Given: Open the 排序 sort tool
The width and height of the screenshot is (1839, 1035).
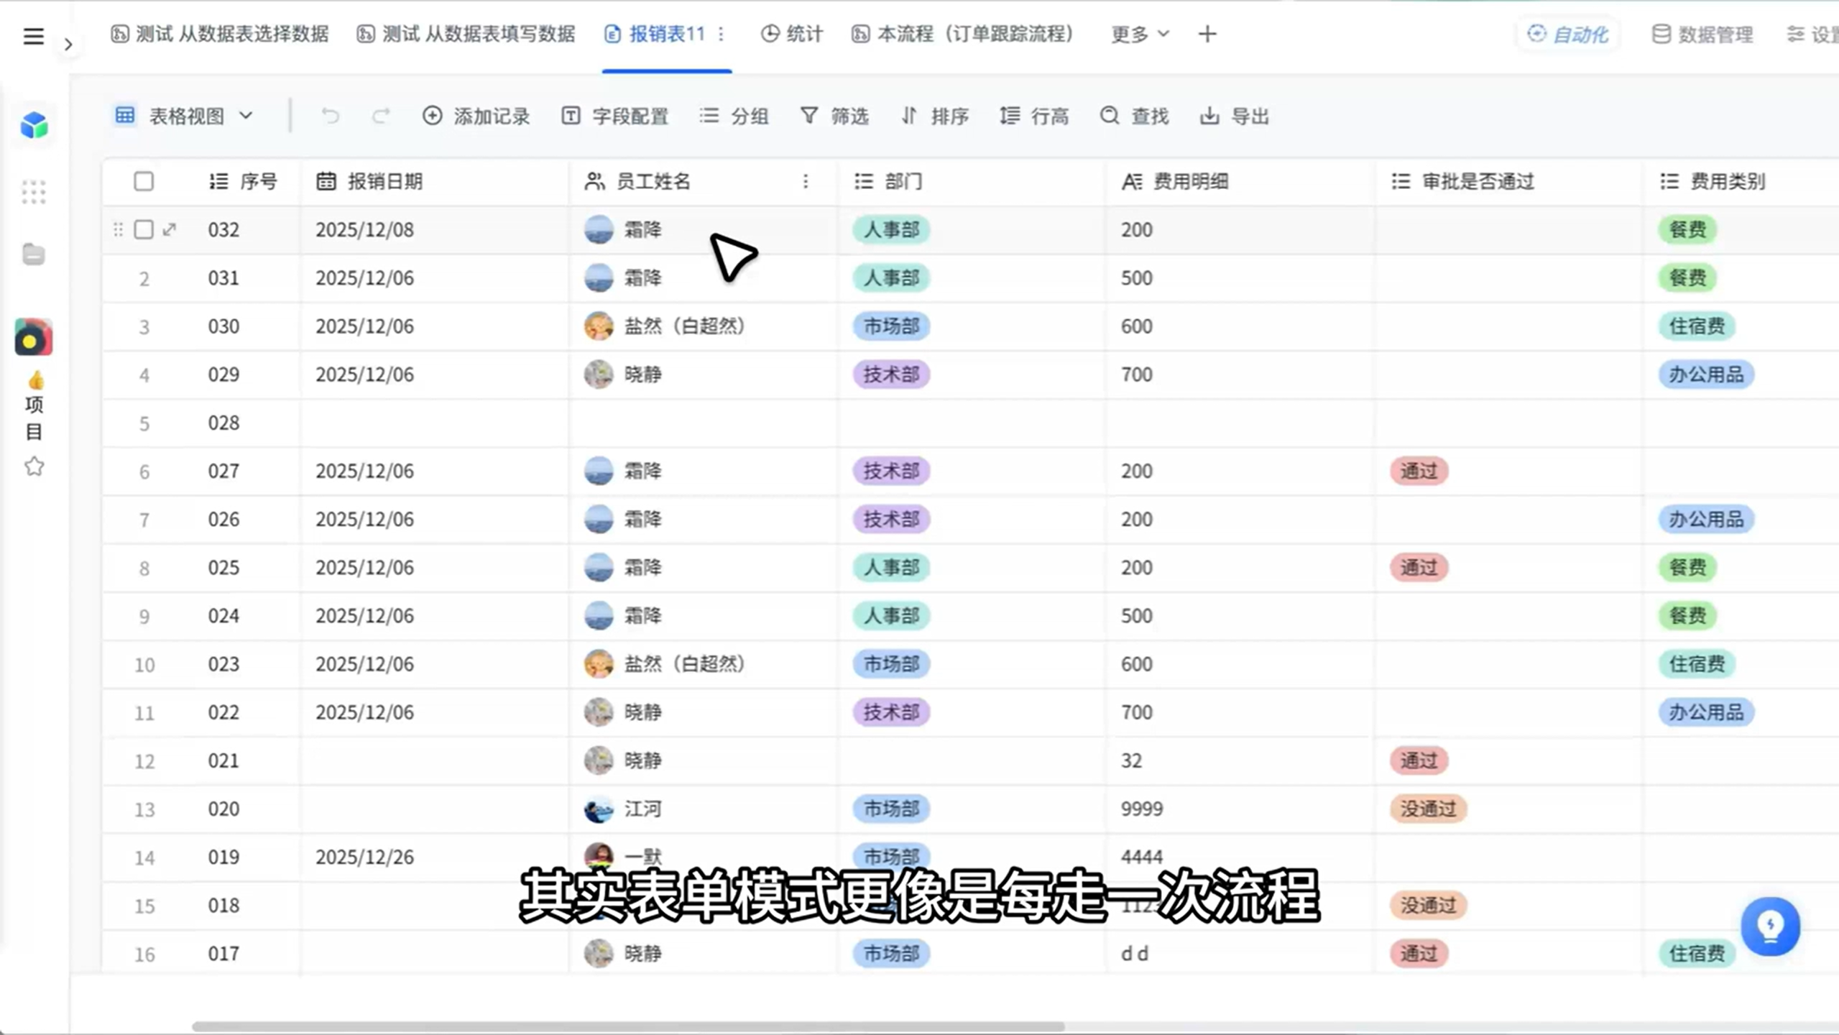Looking at the screenshot, I should (x=934, y=116).
